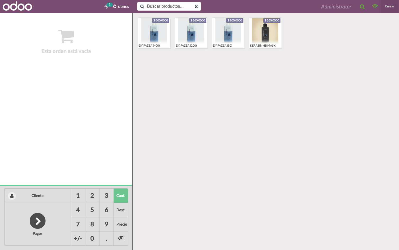399x250 pixels.
Task: Click numpad key 3
Action: tap(107, 196)
